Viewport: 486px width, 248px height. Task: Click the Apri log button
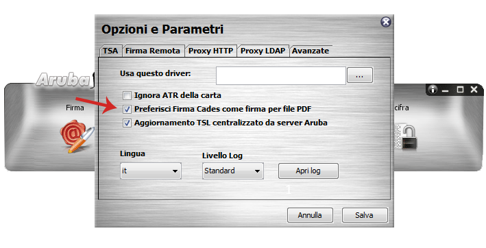tap(308, 171)
